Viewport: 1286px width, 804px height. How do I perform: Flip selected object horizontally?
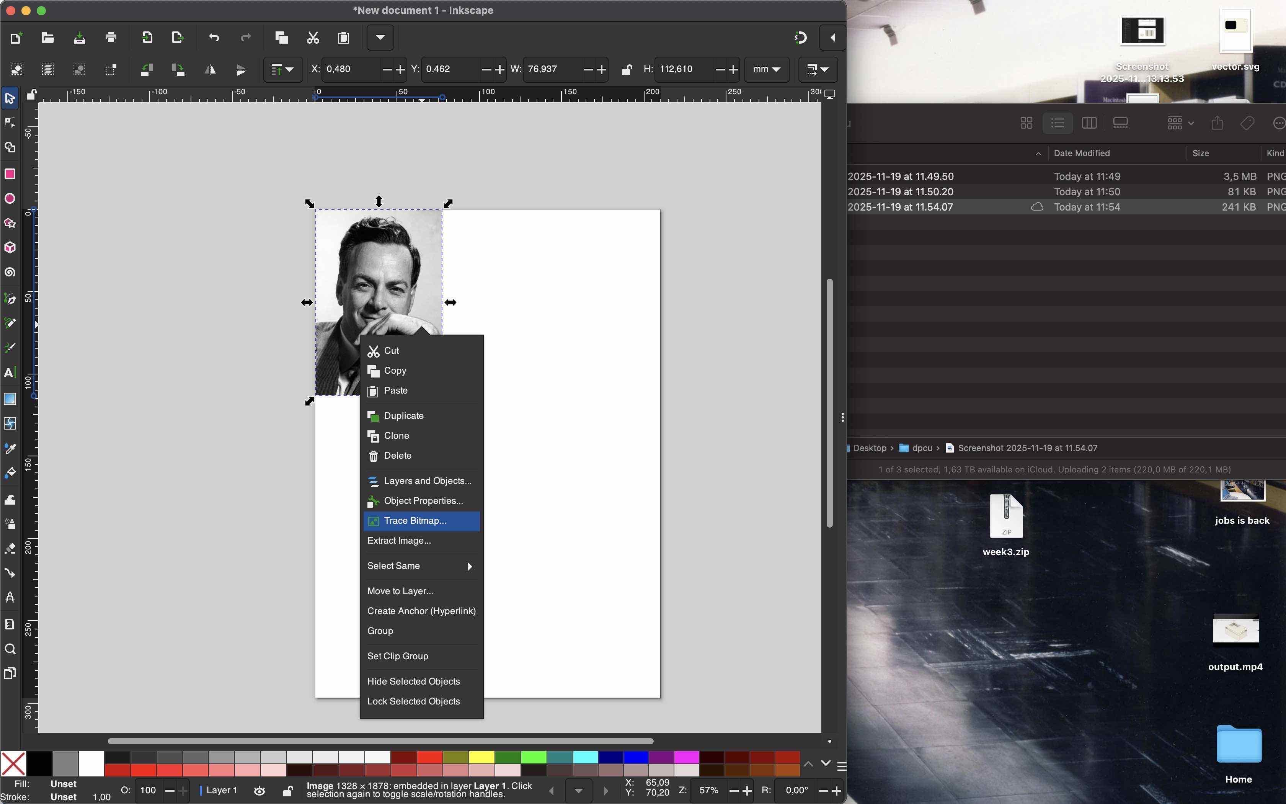[x=210, y=70]
